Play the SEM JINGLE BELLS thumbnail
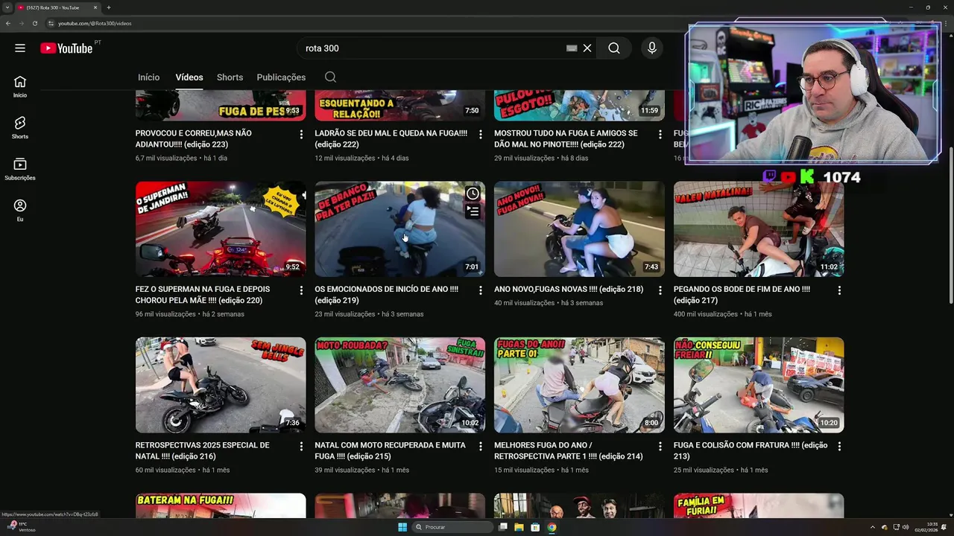Screen dimensions: 954x536 (x=221, y=385)
